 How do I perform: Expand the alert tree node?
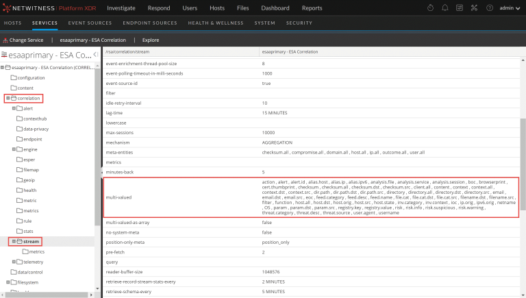(14, 108)
